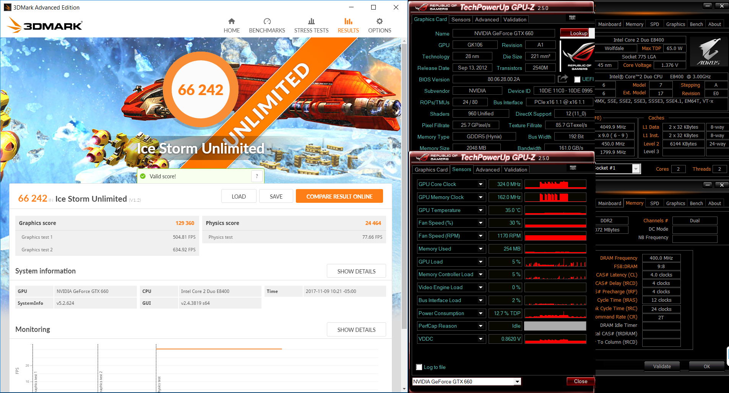Toggle the UEFI checkbox in GPU-Z

pos(577,79)
